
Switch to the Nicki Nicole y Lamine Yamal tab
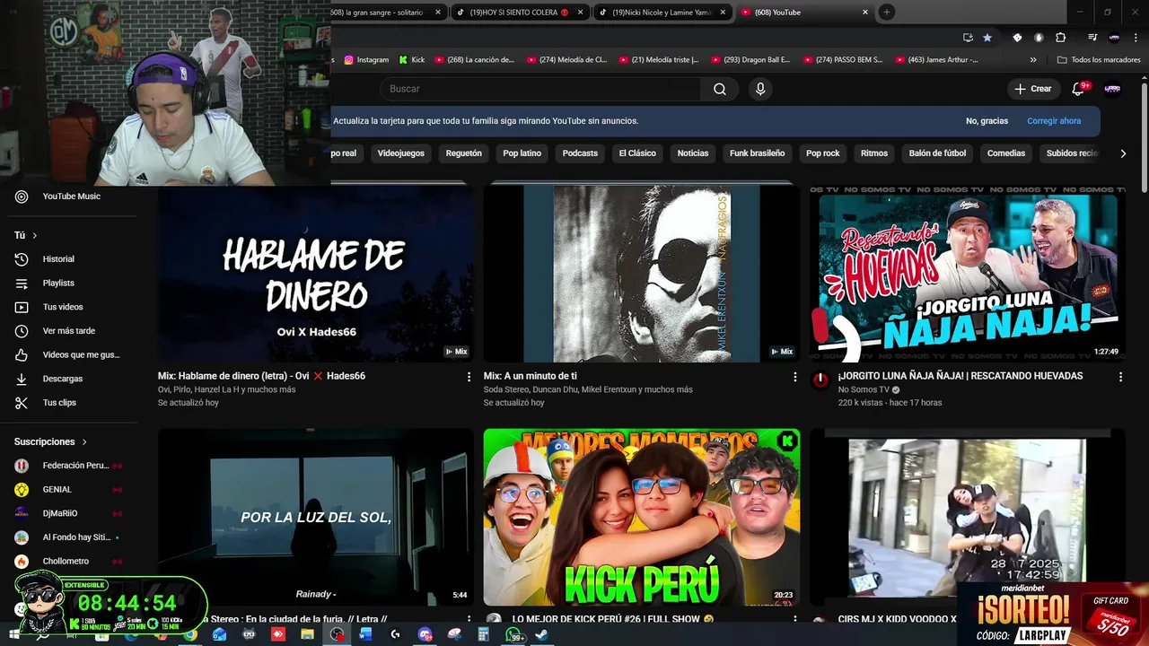coord(662,13)
